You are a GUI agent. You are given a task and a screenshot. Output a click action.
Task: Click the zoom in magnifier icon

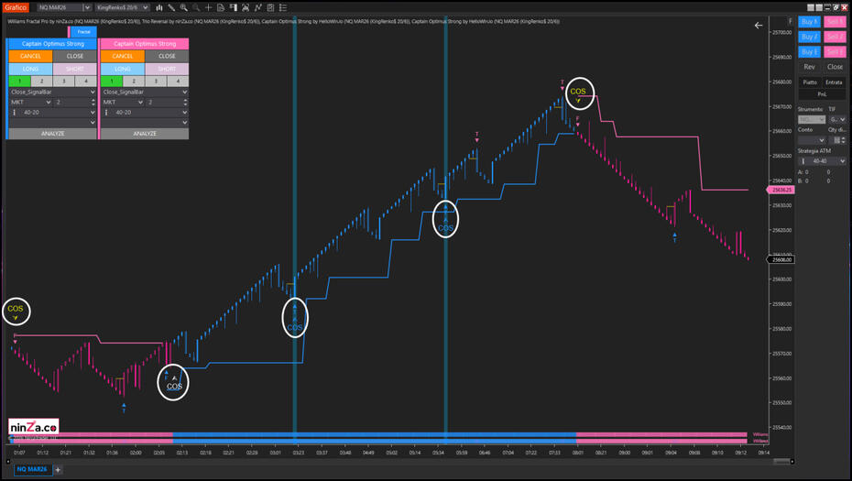tap(183, 7)
